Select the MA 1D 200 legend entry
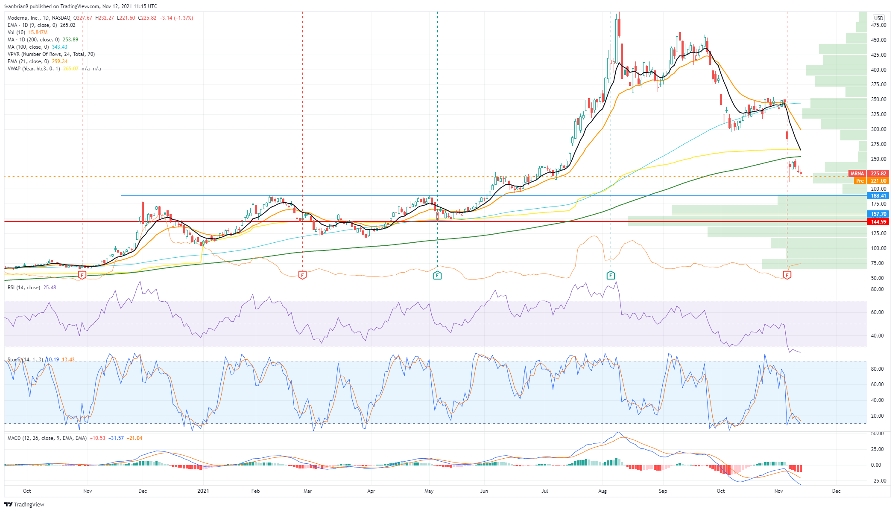 tap(43, 40)
